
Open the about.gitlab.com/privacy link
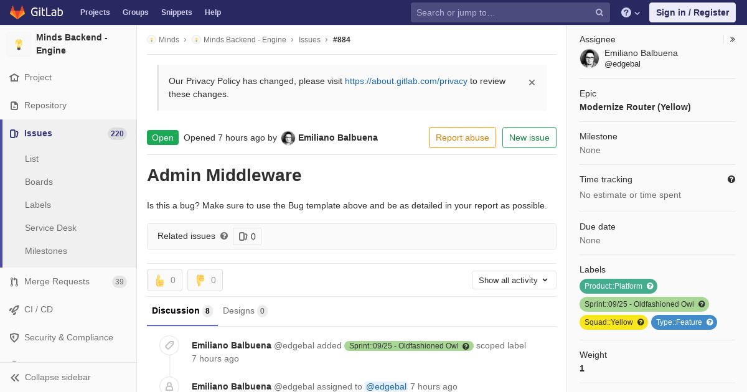coord(406,81)
